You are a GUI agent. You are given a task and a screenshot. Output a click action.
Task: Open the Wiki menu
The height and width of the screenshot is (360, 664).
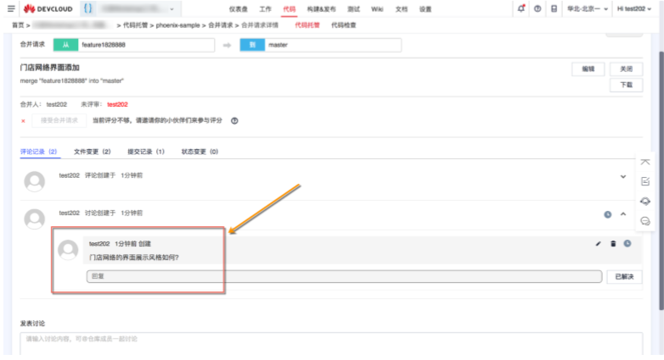point(377,9)
